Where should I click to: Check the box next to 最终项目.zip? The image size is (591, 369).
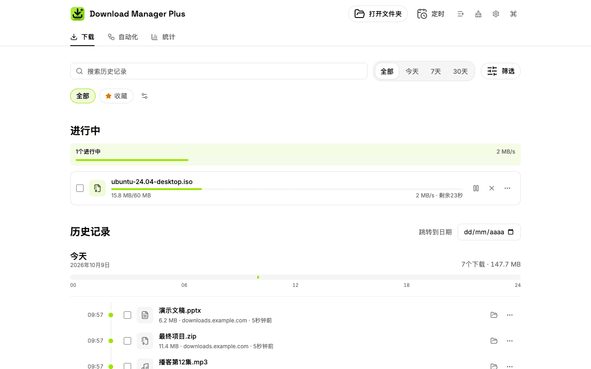tap(127, 341)
